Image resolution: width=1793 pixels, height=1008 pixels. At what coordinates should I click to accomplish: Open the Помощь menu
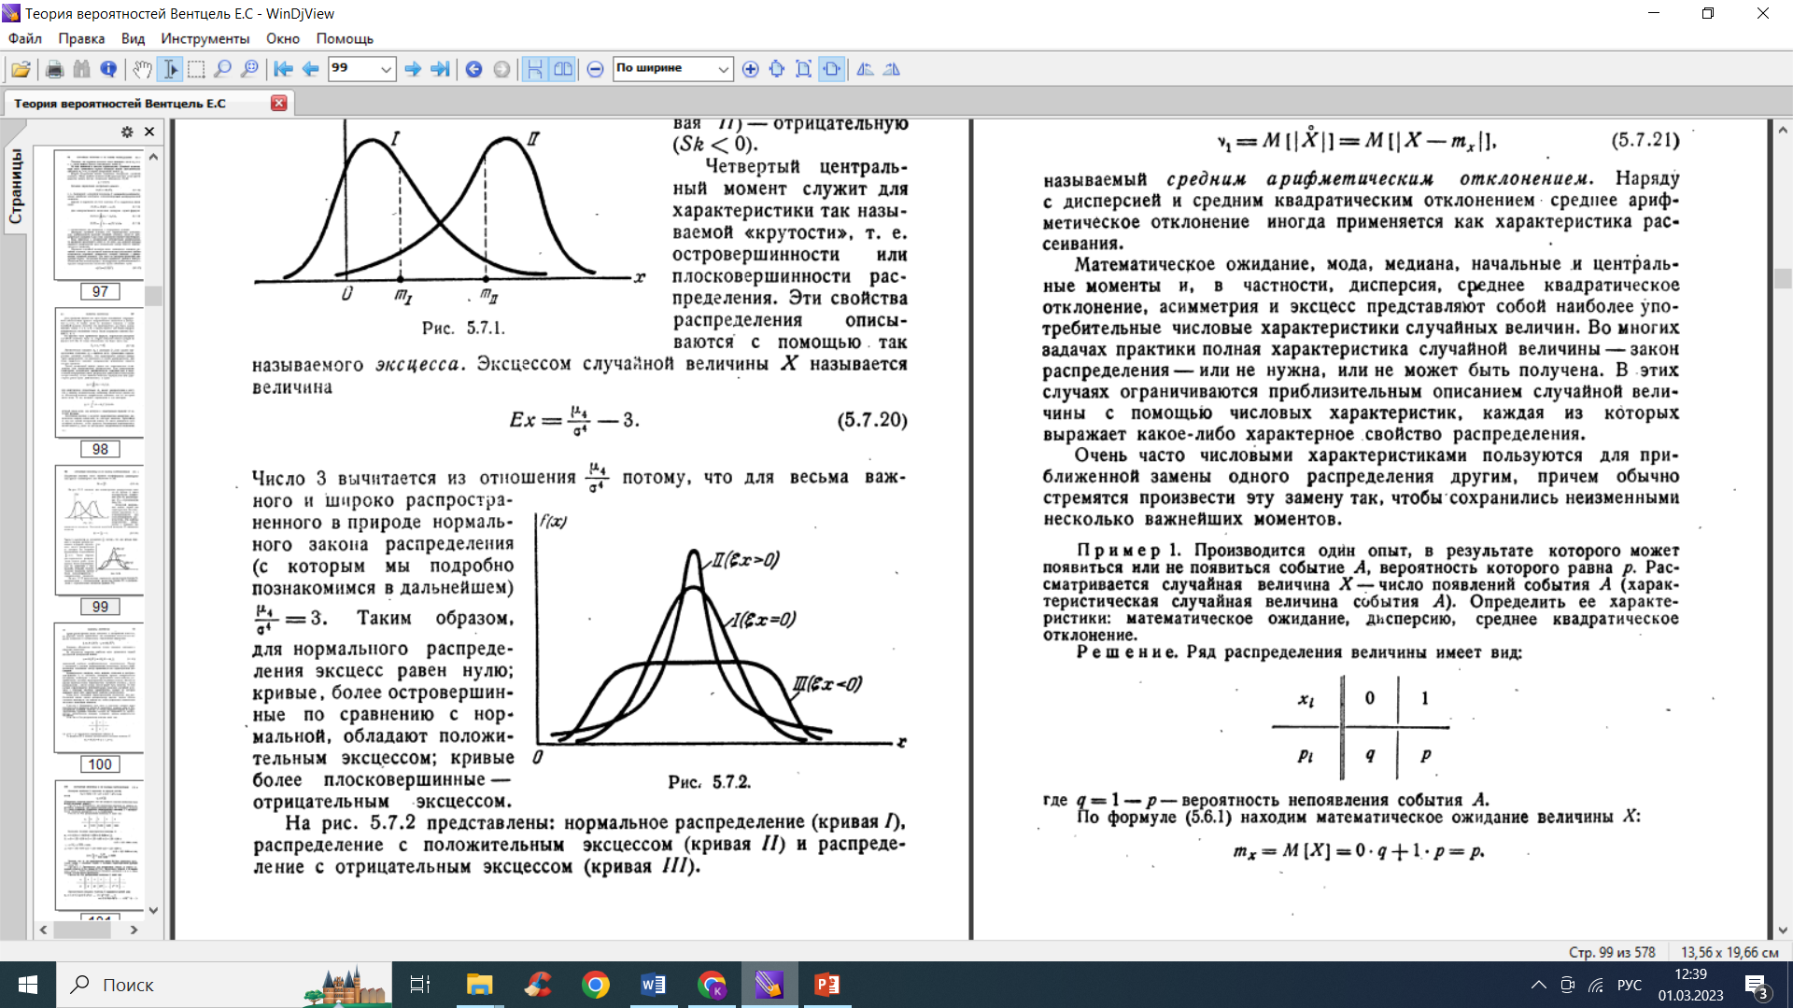pos(345,38)
